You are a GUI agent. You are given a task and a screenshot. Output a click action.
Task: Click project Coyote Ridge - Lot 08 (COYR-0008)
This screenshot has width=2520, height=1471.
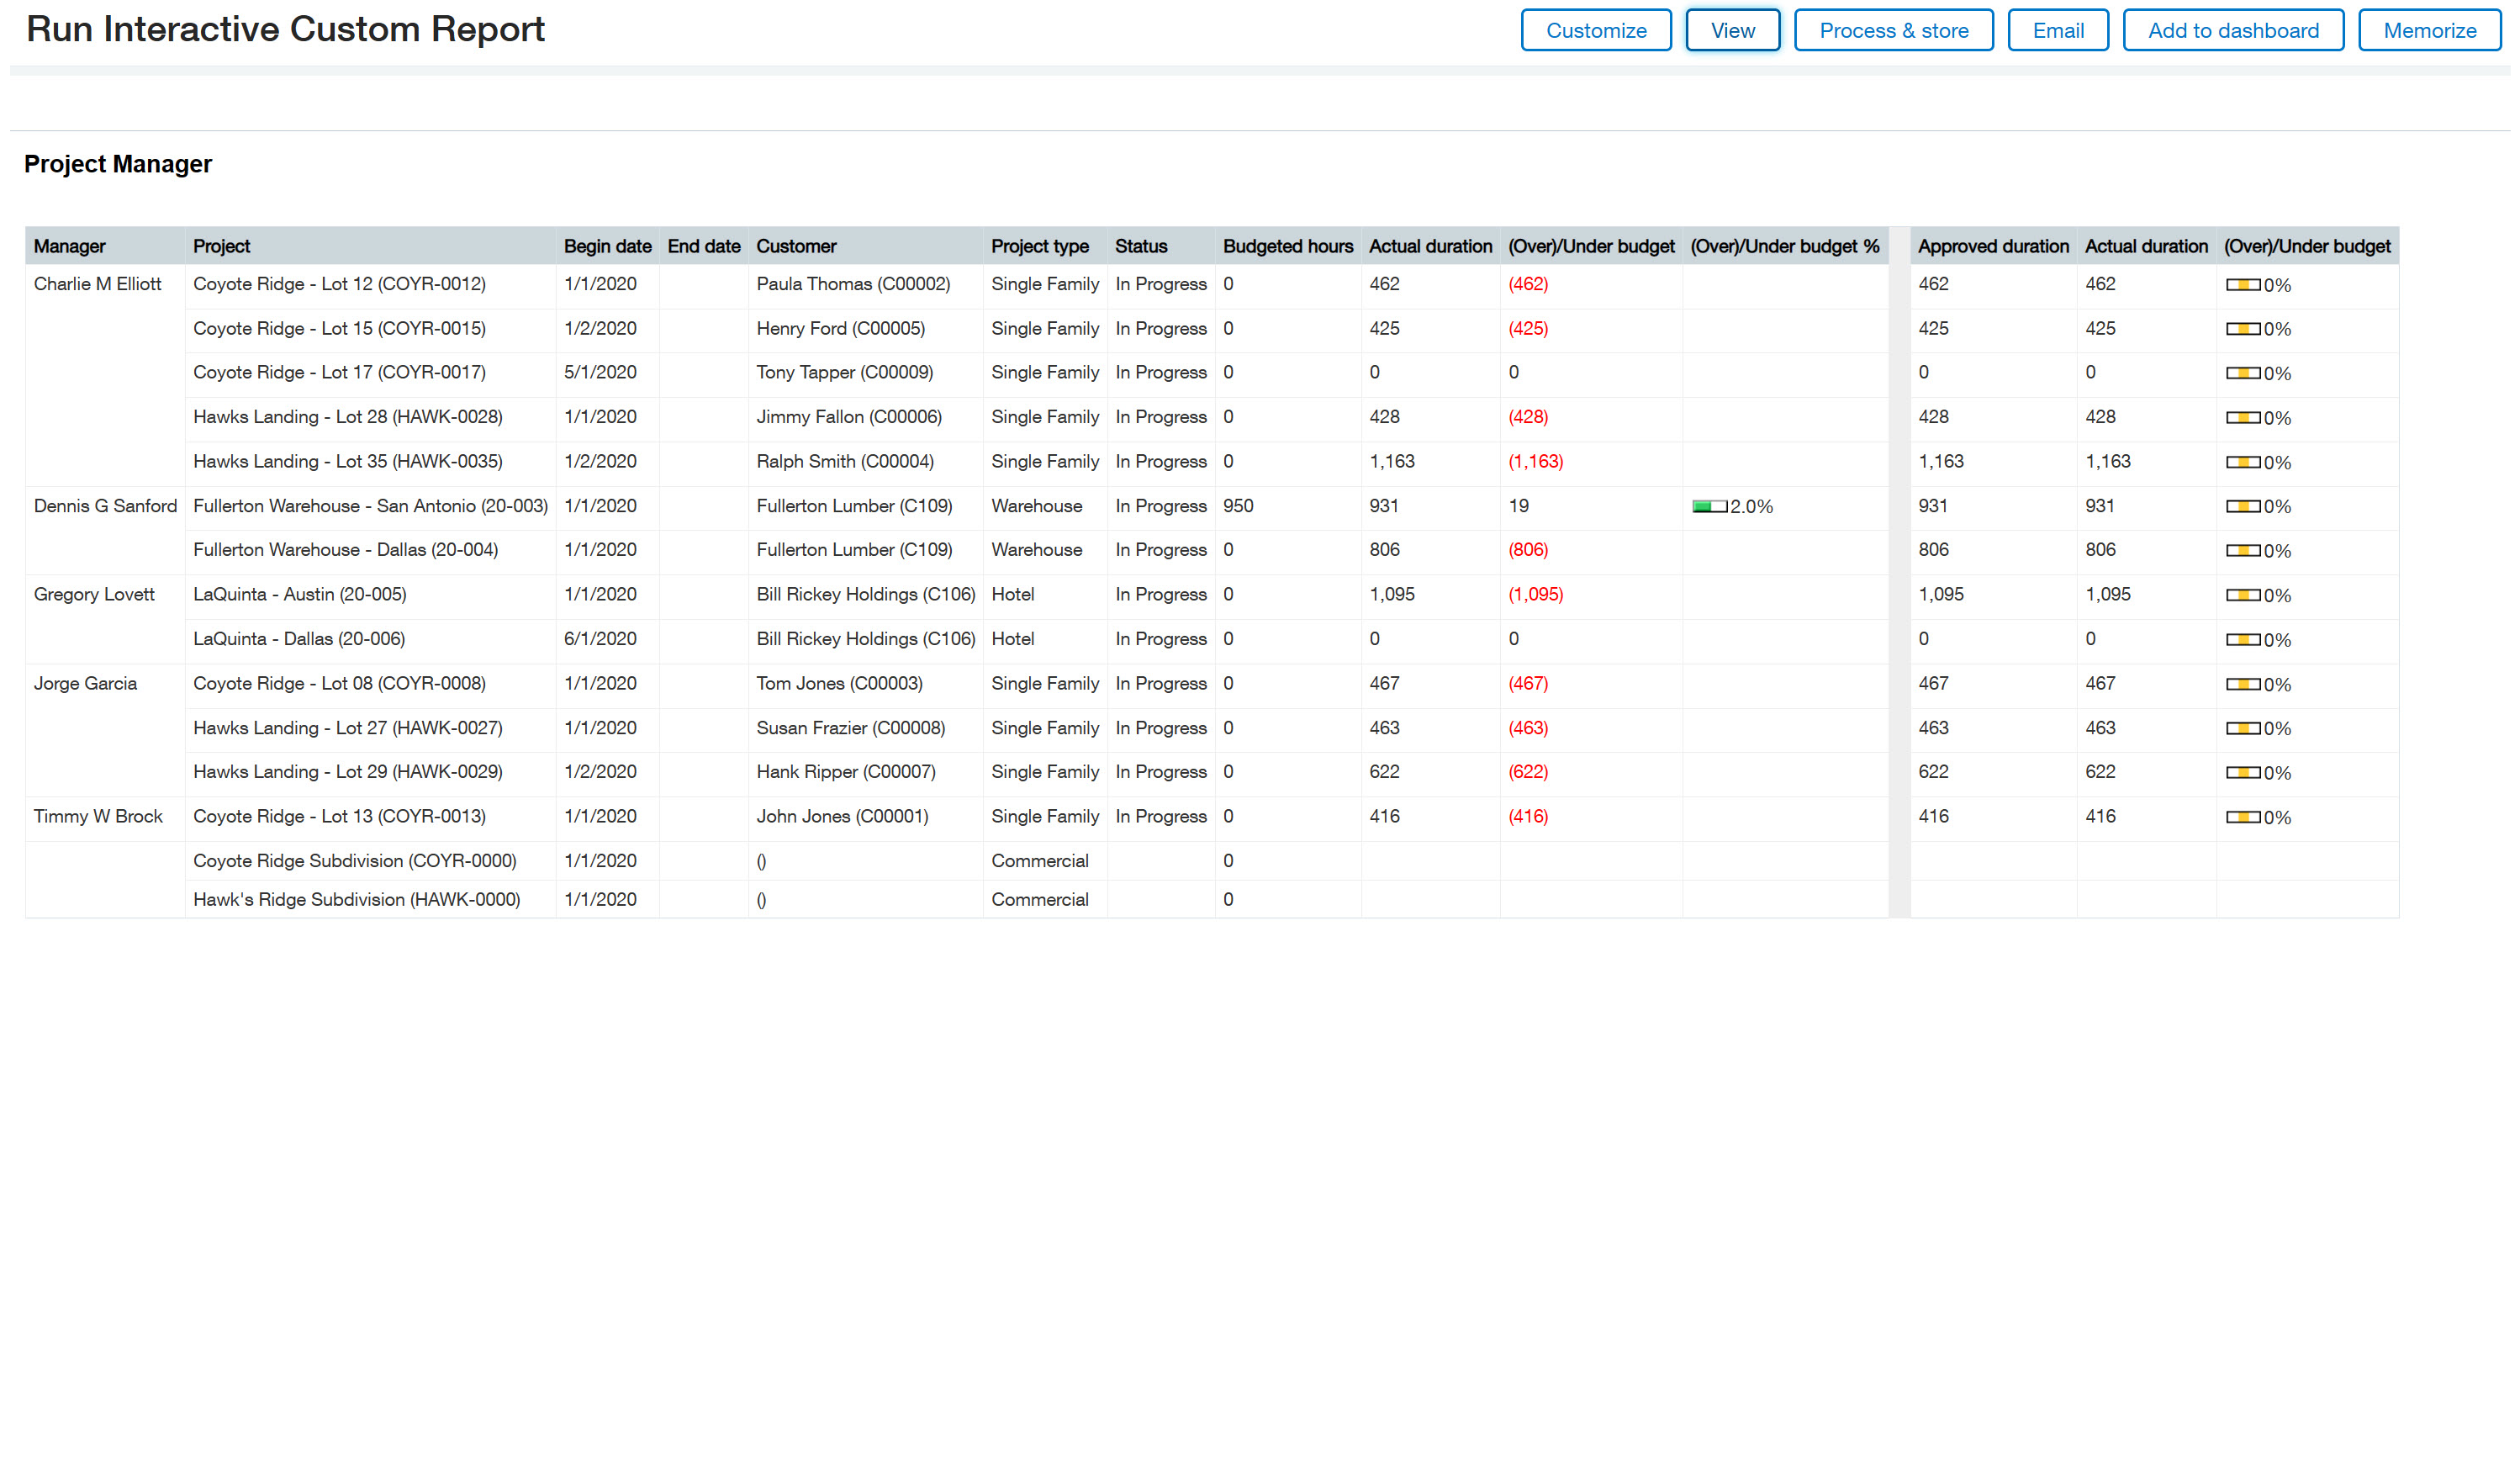pyautogui.click(x=339, y=683)
